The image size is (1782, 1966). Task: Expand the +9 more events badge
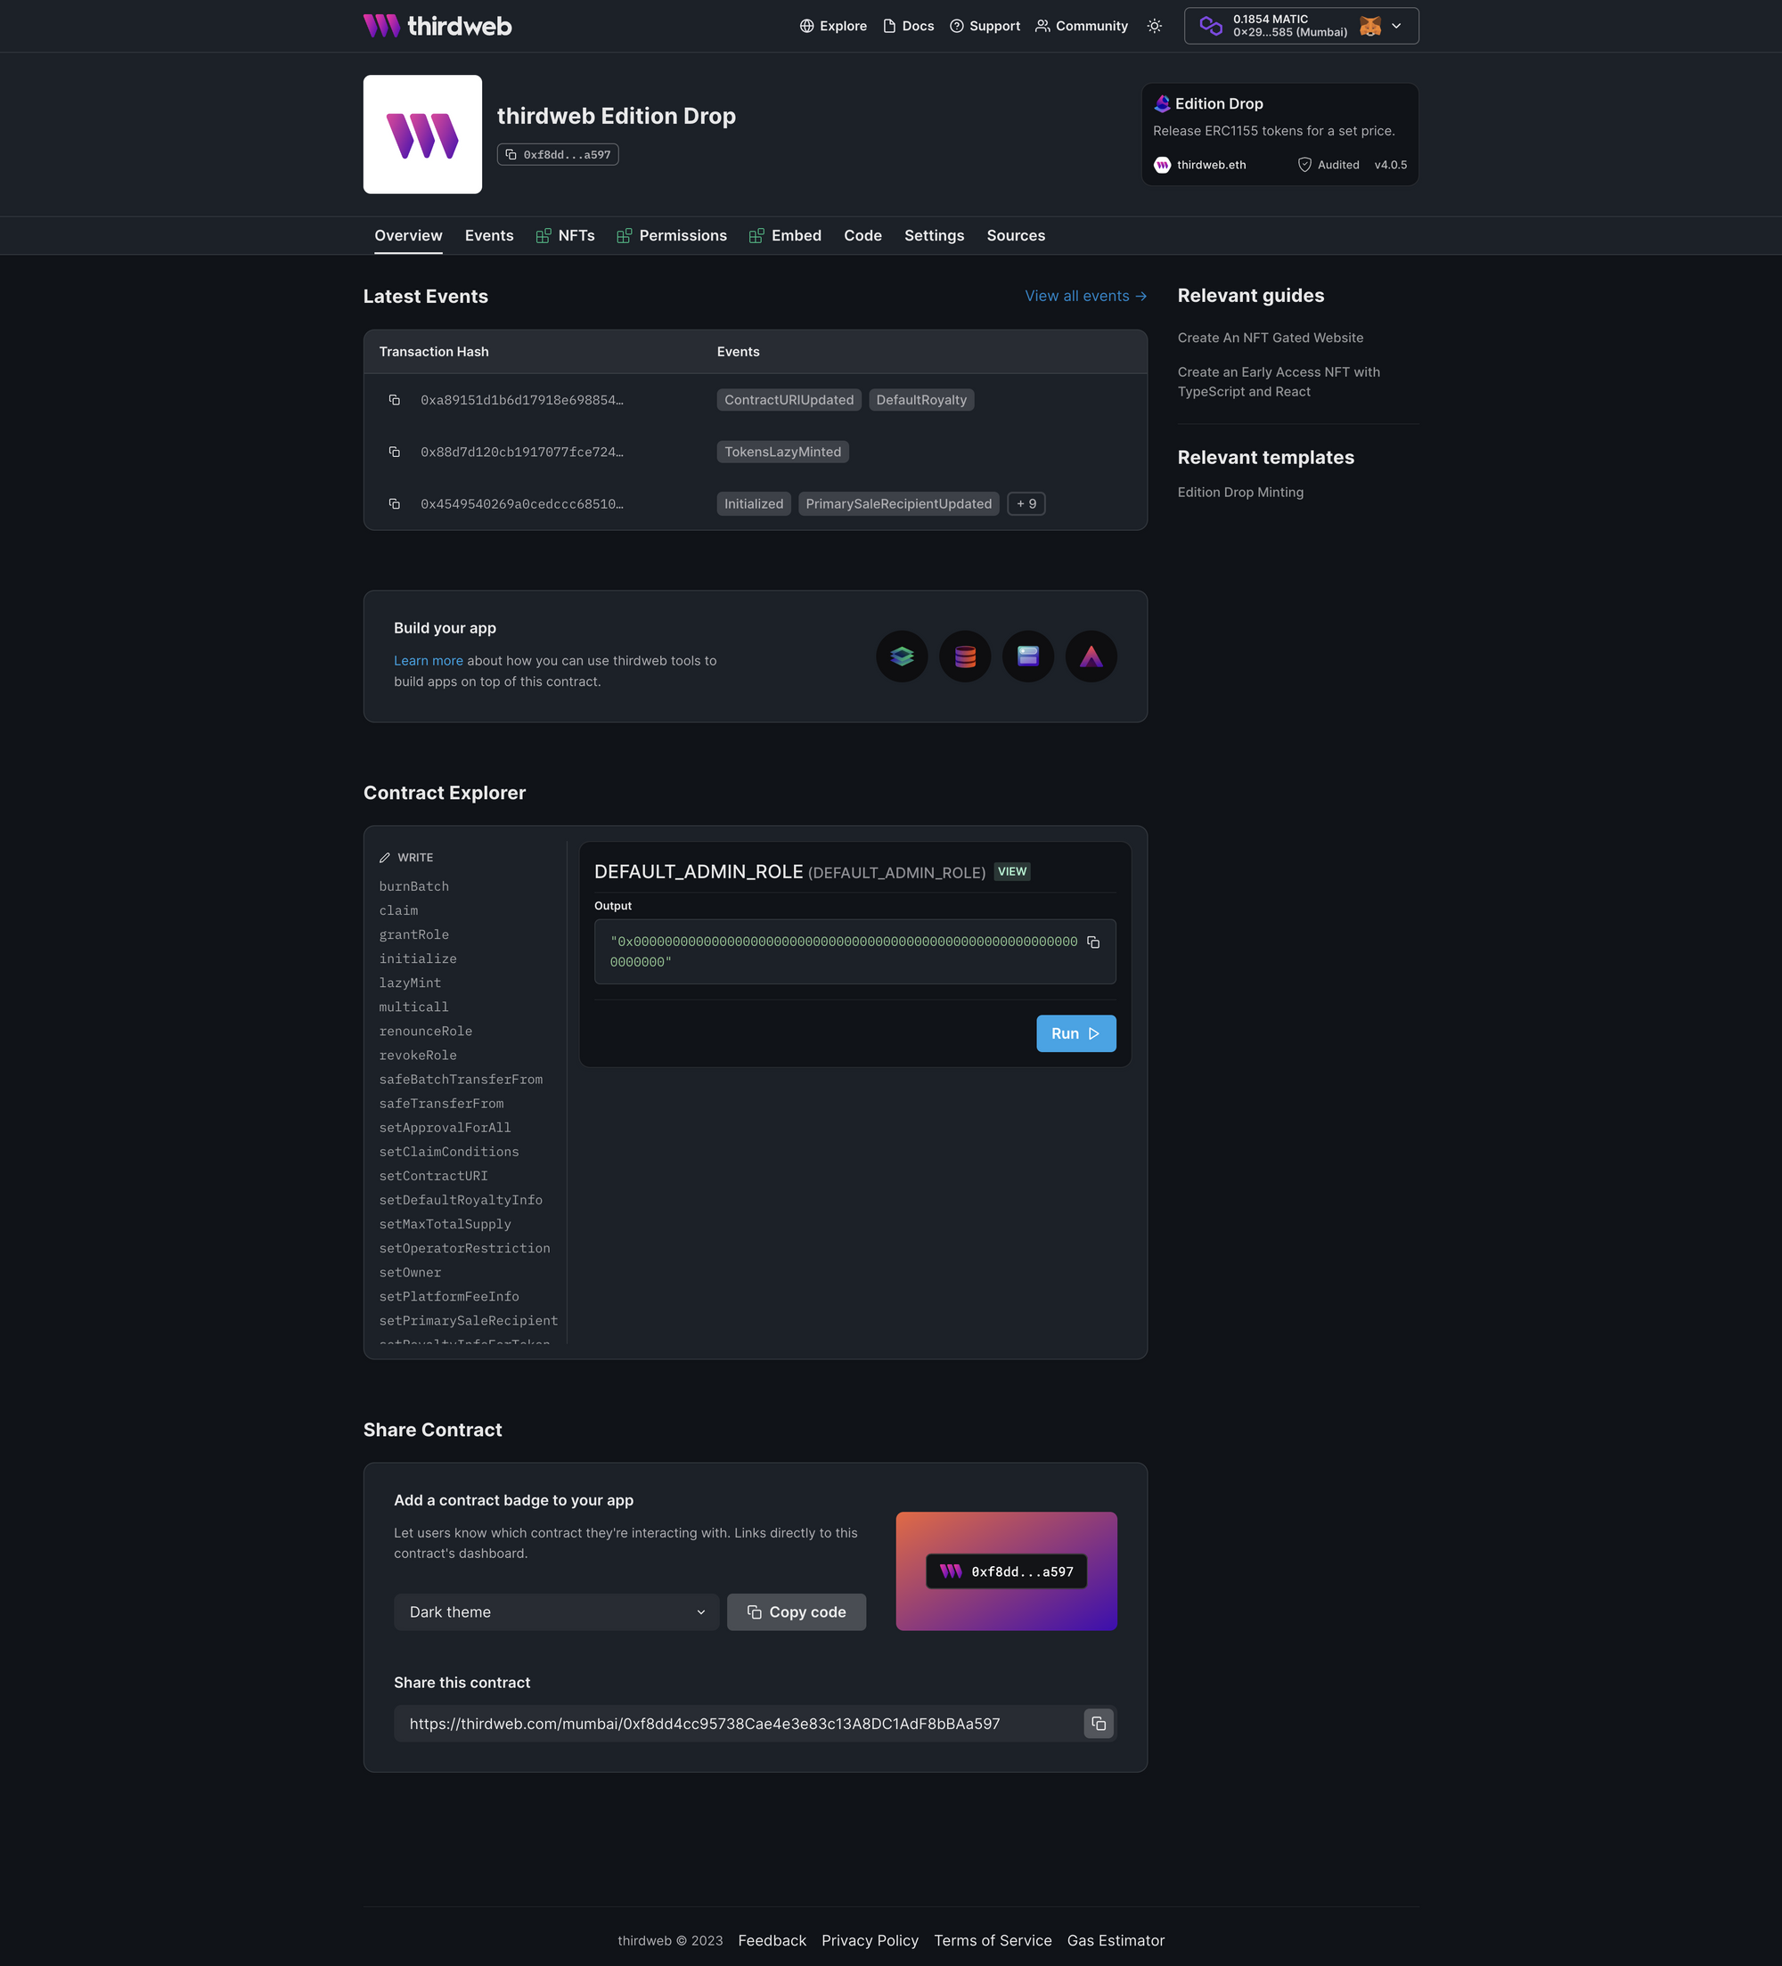(x=1026, y=504)
